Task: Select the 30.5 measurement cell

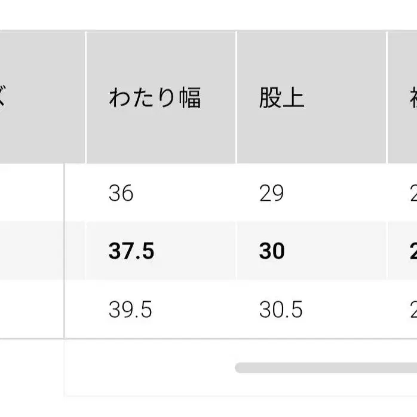Action: (281, 309)
